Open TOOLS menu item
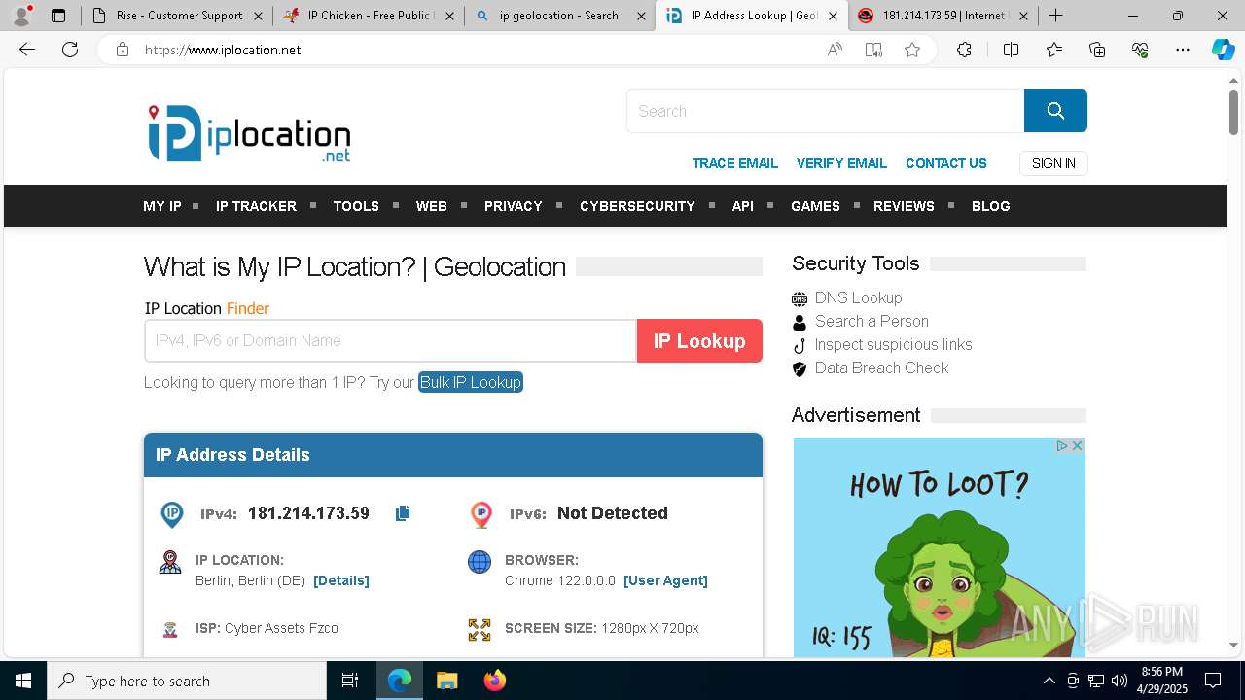Screen dimensions: 1245x700 click(356, 206)
